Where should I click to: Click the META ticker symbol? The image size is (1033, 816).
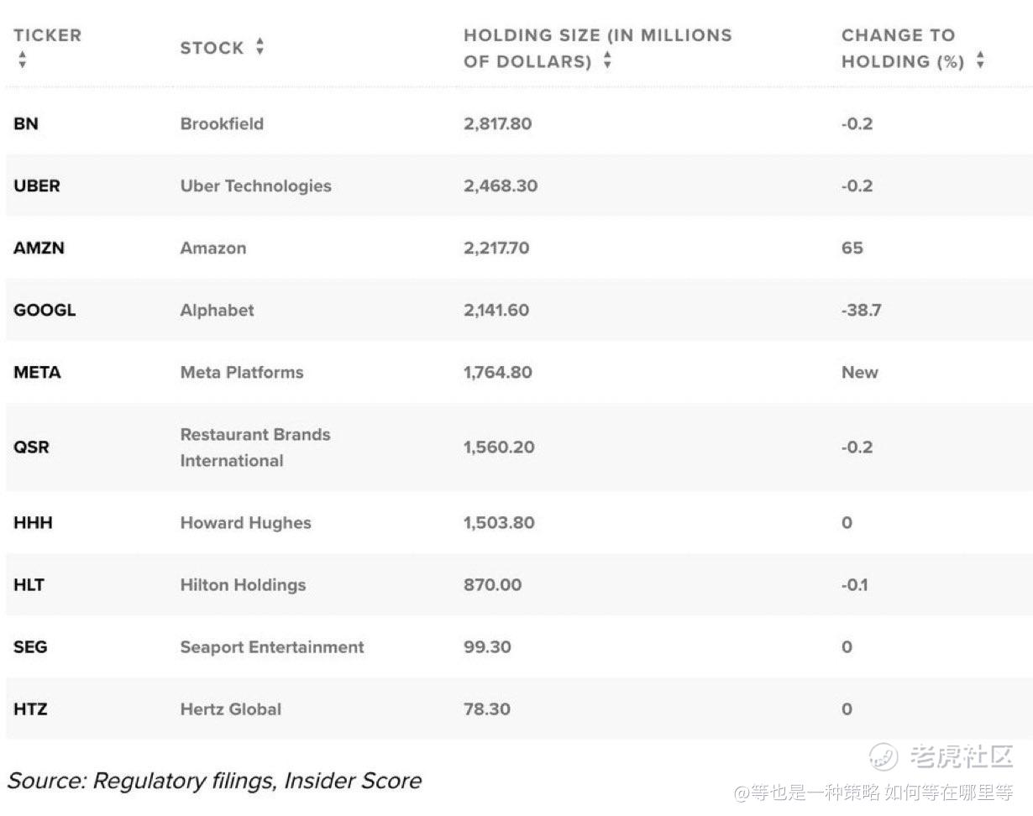(37, 372)
